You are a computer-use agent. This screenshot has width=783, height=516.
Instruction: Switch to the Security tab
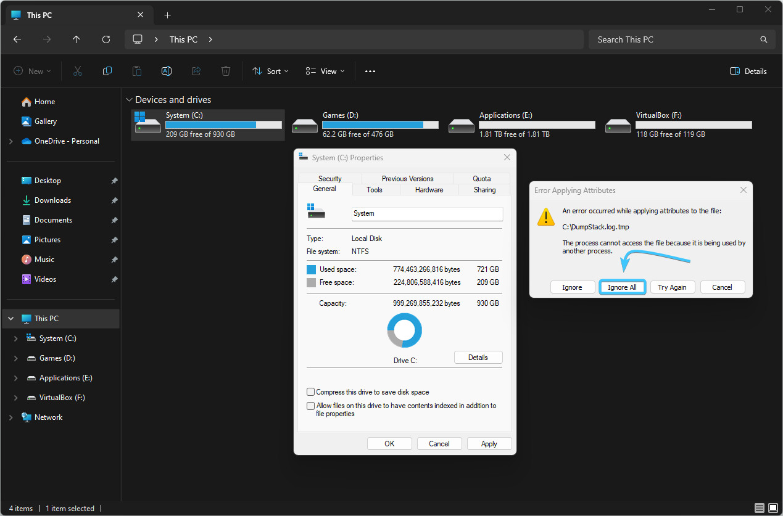330,179
